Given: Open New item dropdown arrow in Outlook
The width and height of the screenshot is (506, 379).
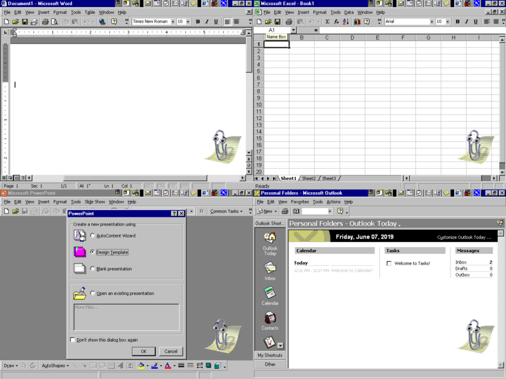Looking at the screenshot, I should pos(276,212).
